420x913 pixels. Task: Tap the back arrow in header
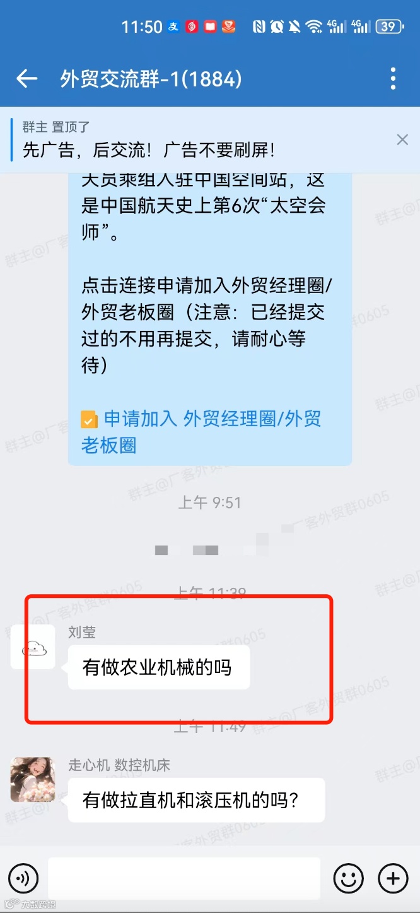[26, 79]
